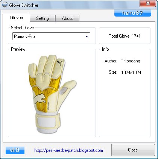Open the Setting tab
Image resolution: width=158 pixels, height=159 pixels.
[43, 18]
